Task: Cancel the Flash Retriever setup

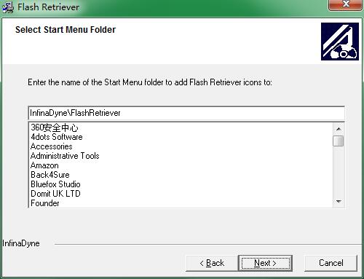Action: click(331, 263)
